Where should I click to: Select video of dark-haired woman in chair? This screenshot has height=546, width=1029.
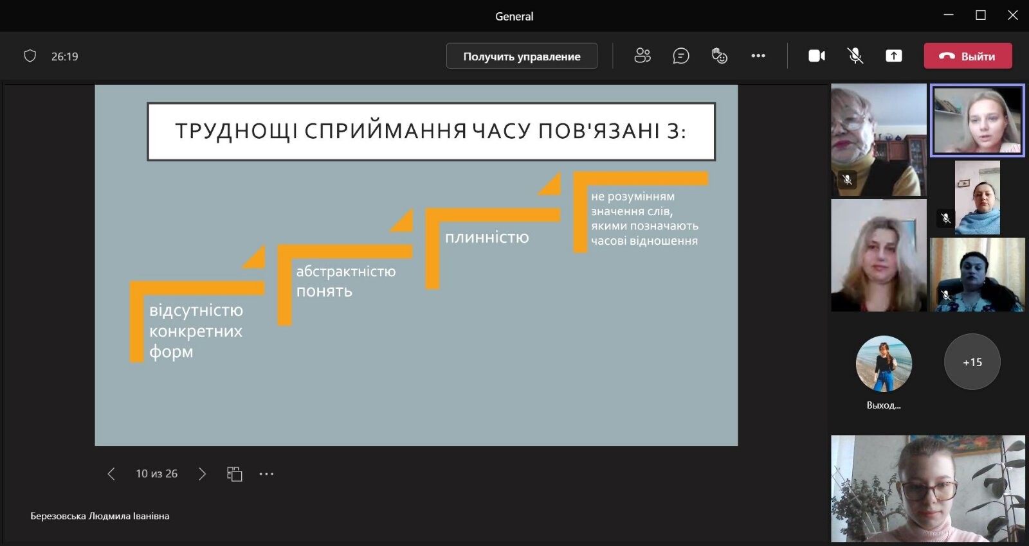978,275
